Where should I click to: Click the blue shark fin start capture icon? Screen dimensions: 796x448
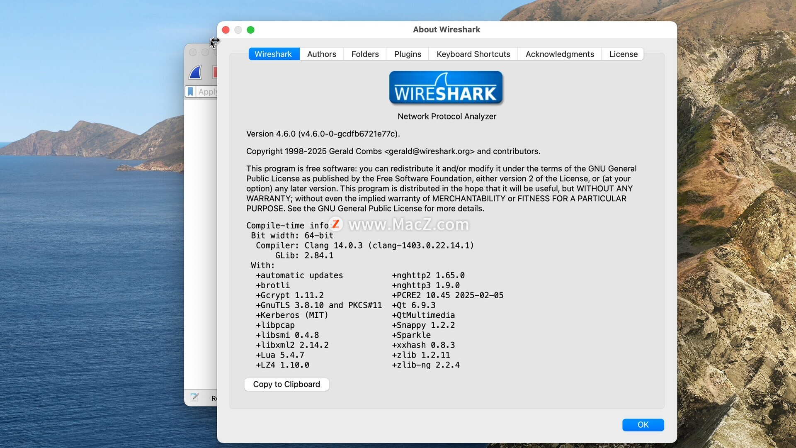click(x=195, y=72)
